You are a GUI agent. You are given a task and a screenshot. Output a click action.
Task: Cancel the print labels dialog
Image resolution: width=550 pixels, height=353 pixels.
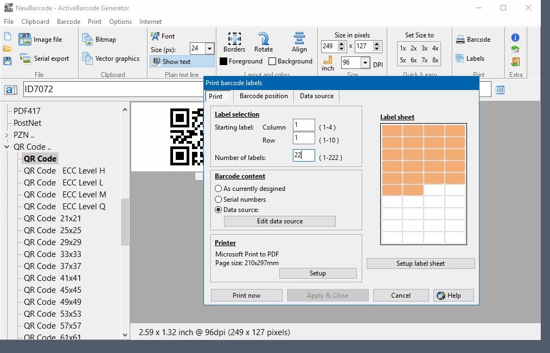tap(401, 295)
